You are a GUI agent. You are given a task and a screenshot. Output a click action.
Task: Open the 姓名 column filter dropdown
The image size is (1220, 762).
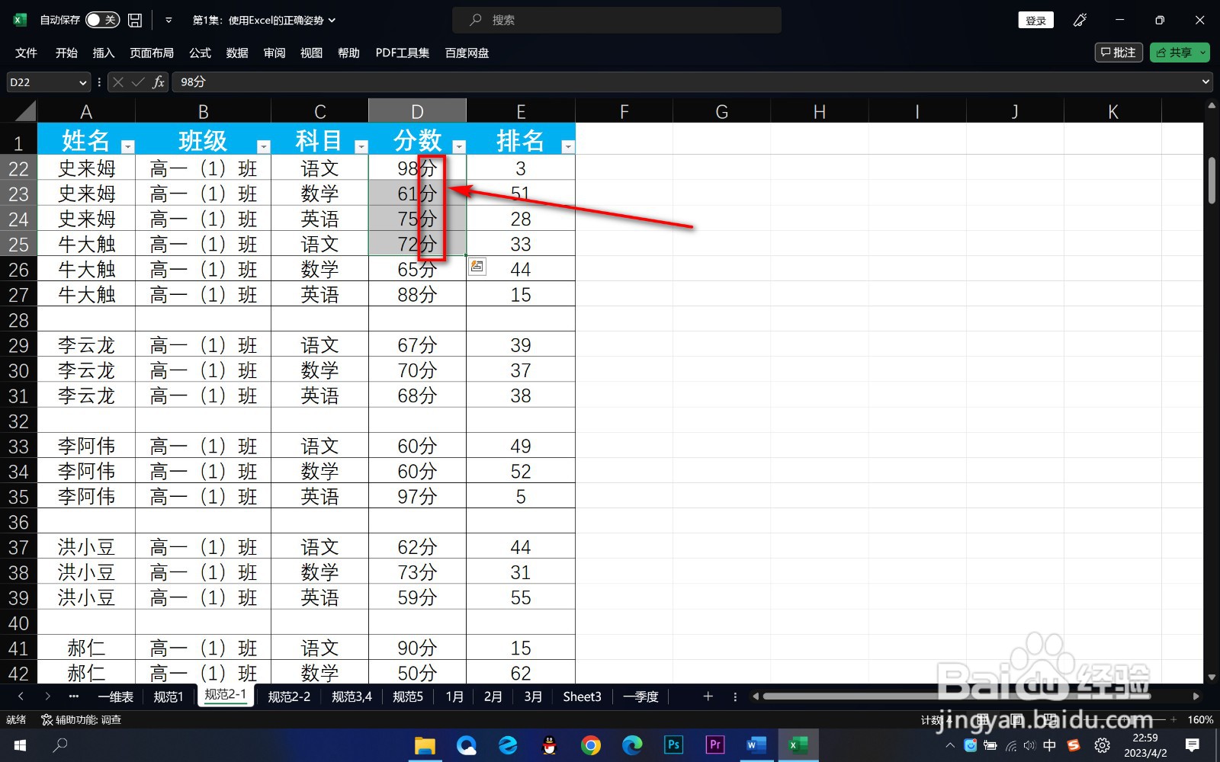[x=127, y=146]
